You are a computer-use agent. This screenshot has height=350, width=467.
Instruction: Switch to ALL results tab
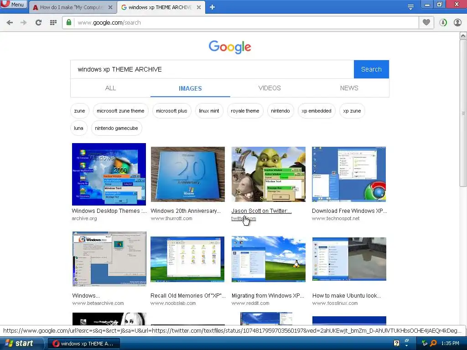pyautogui.click(x=110, y=88)
